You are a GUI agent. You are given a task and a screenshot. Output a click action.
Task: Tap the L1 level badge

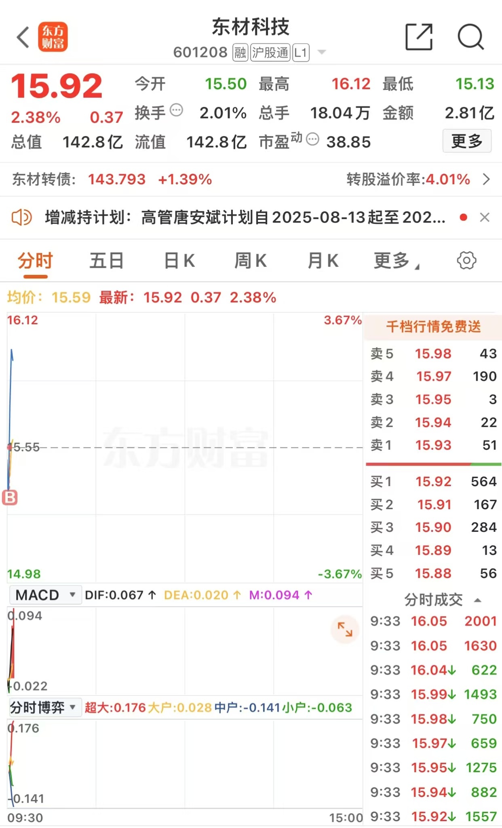pyautogui.click(x=301, y=53)
